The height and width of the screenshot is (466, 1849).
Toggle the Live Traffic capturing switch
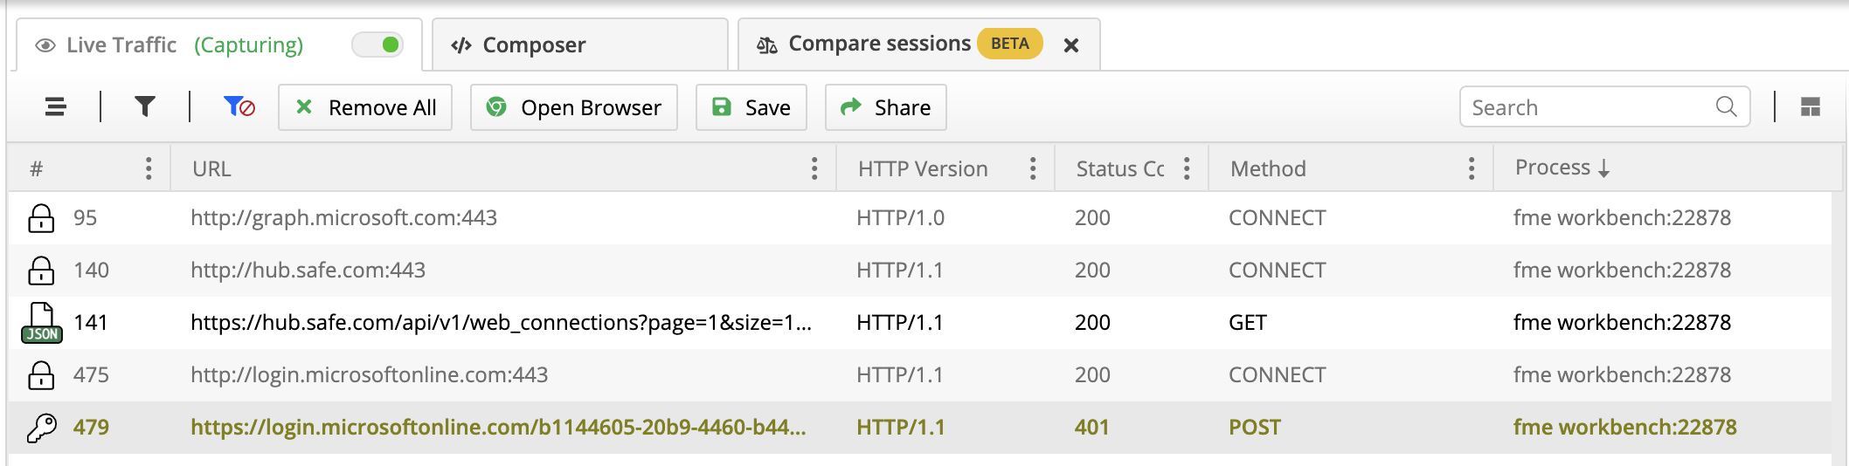coord(377,45)
